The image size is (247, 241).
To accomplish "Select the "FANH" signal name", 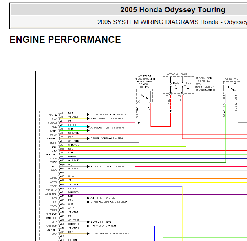I will click(x=53, y=131).
